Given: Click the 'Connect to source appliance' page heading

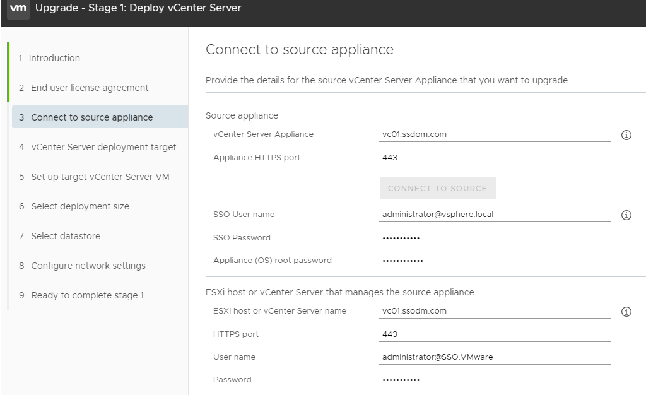Looking at the screenshot, I should [300, 49].
